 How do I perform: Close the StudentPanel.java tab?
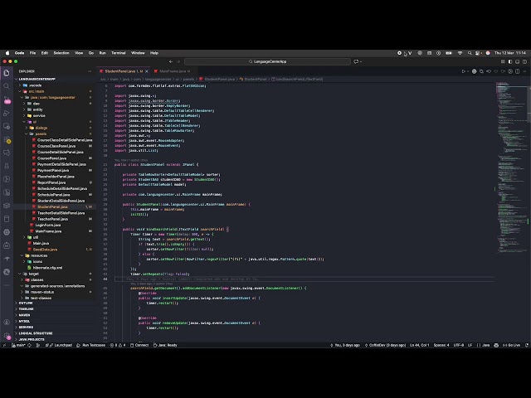click(147, 71)
